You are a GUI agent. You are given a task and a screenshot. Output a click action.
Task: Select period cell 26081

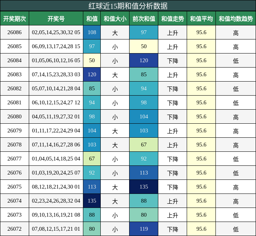click(14, 102)
